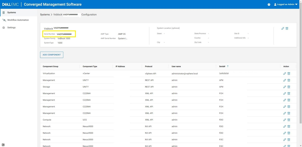Image resolution: width=302 pixels, height=147 pixels.
Task: Click the C icon at bottom-left corner
Action: tap(3, 145)
